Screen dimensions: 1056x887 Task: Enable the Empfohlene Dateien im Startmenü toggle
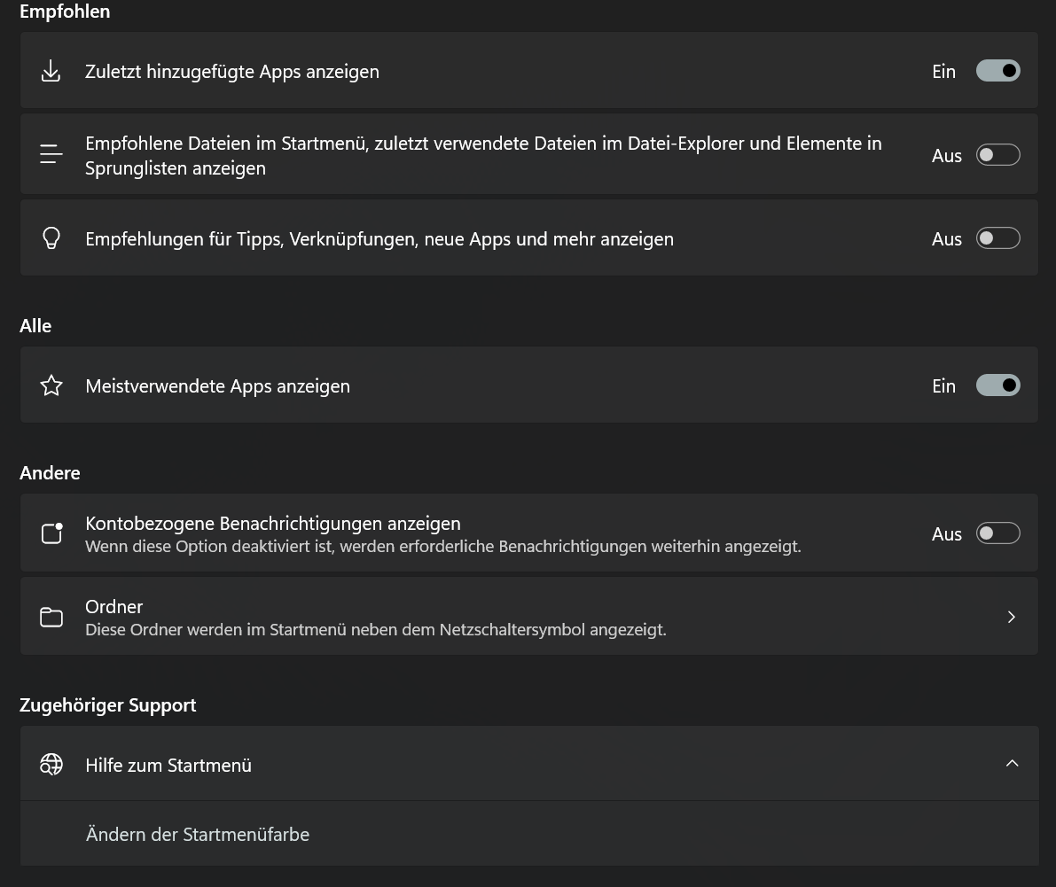(x=997, y=155)
